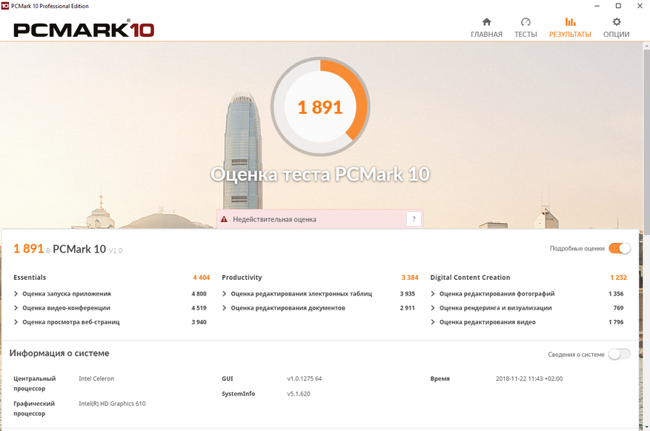Image resolution: width=650 pixels, height=431 pixels.
Task: Click the Недействительная оценка warning text
Action: coord(274,219)
